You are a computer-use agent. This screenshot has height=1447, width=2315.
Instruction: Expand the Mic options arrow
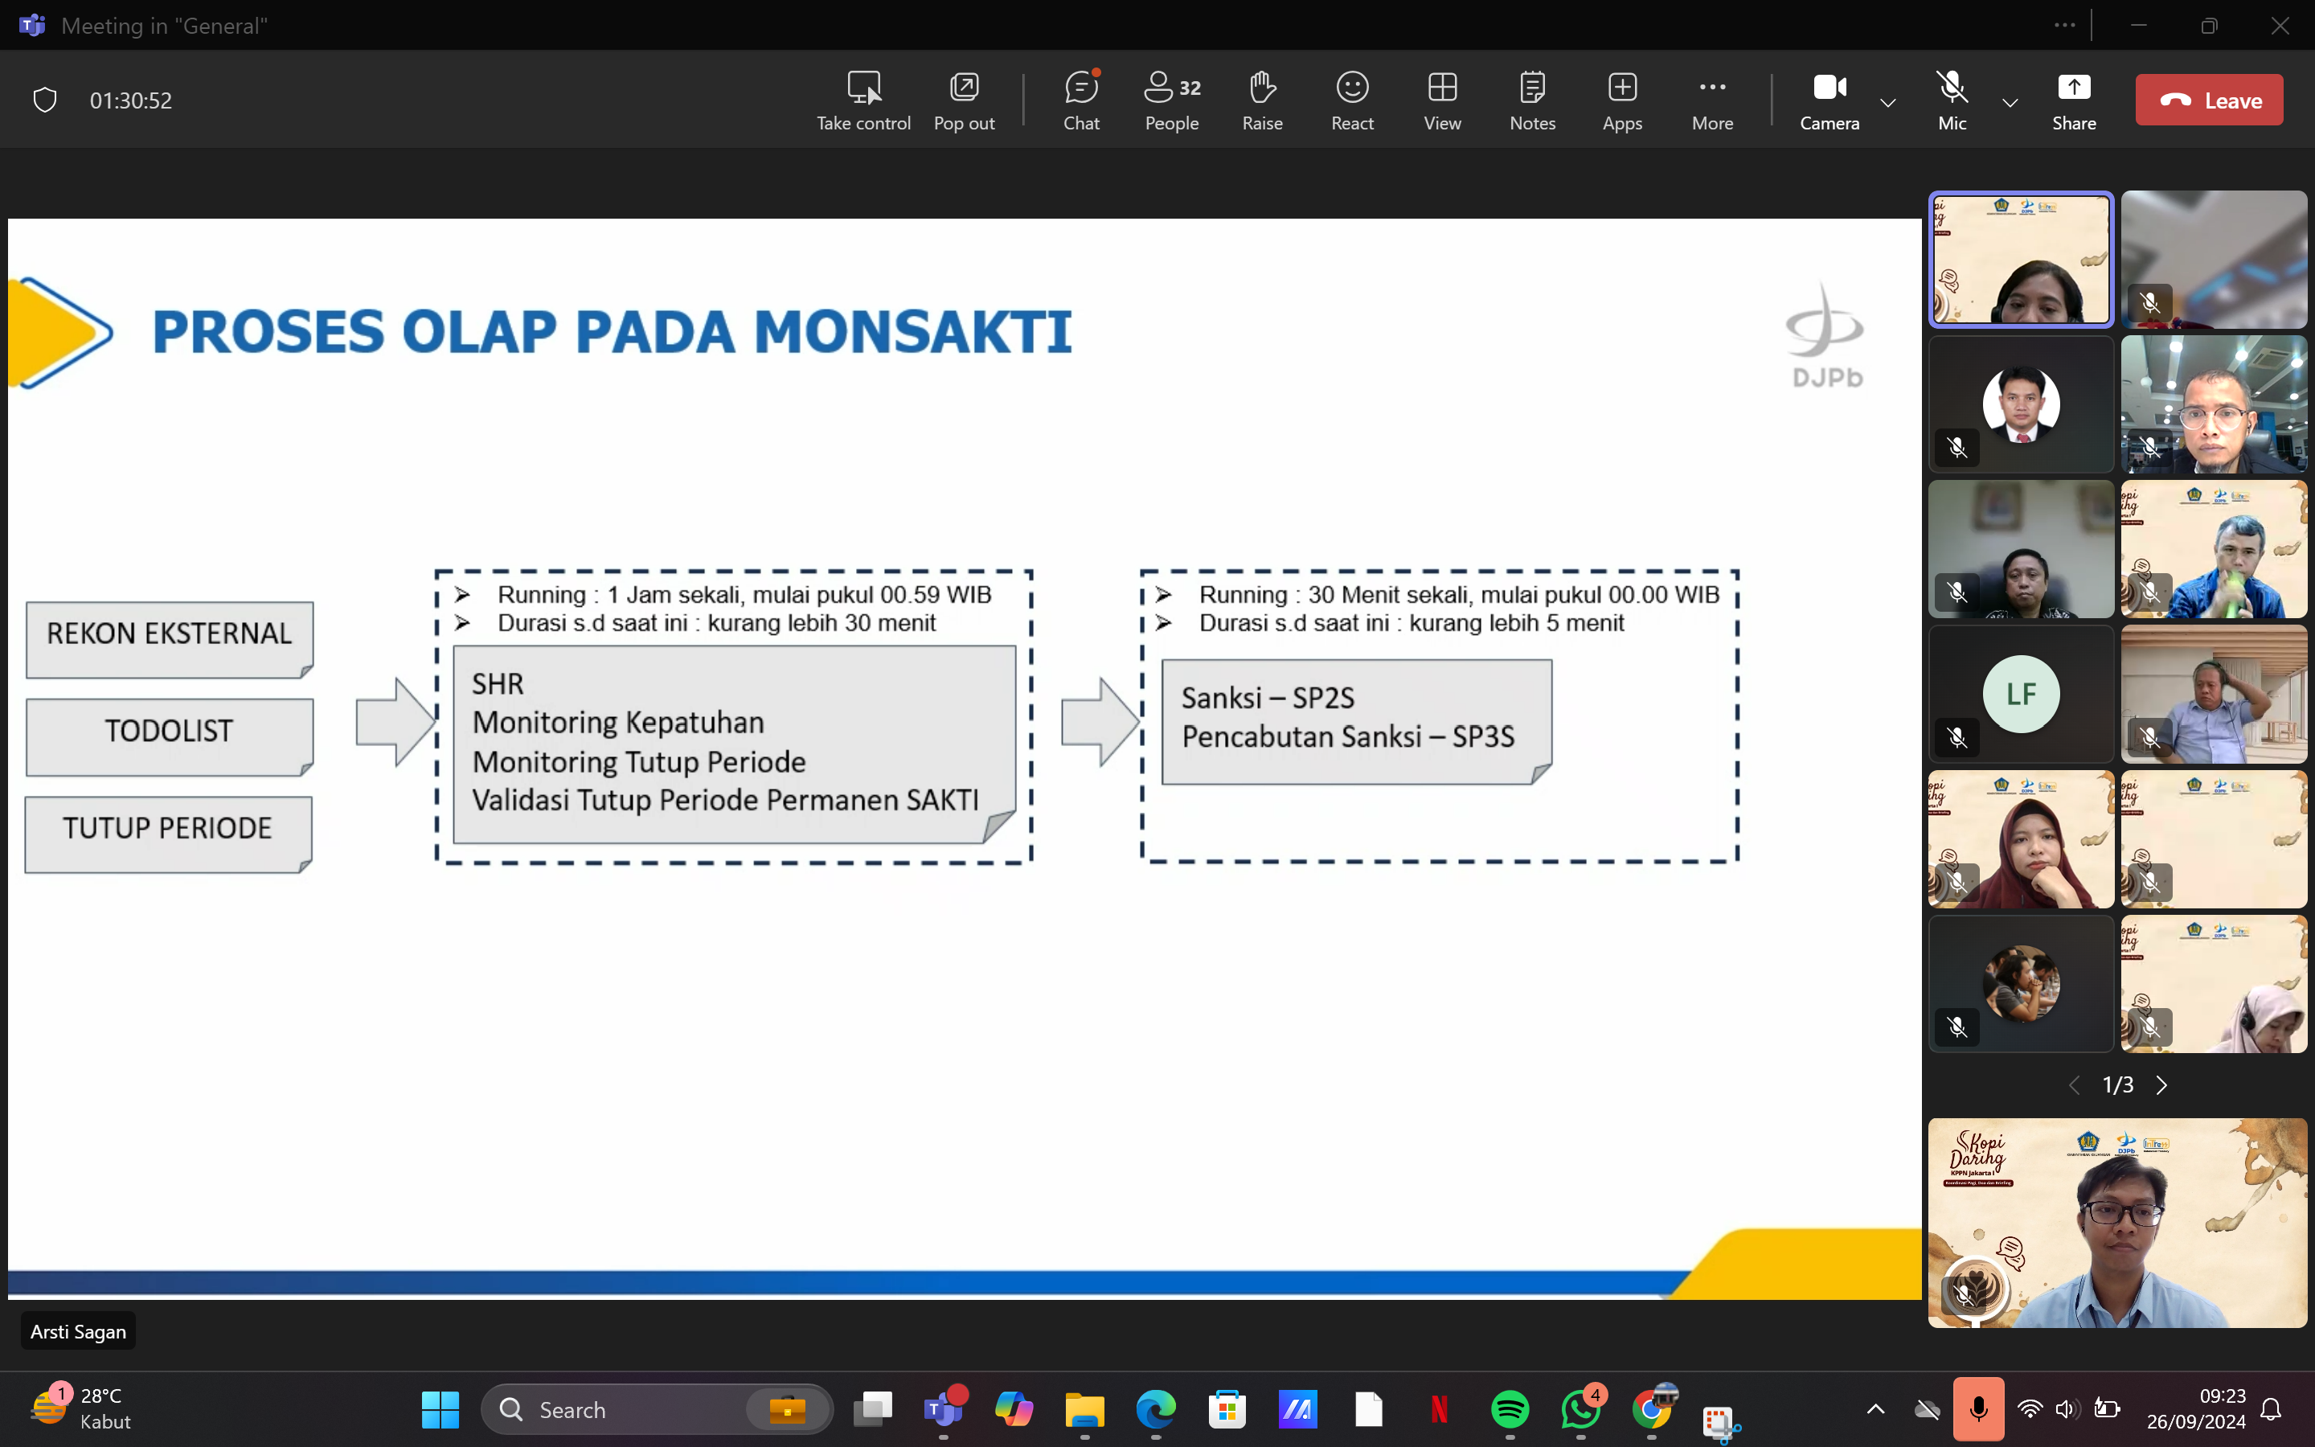pyautogui.click(x=2010, y=102)
